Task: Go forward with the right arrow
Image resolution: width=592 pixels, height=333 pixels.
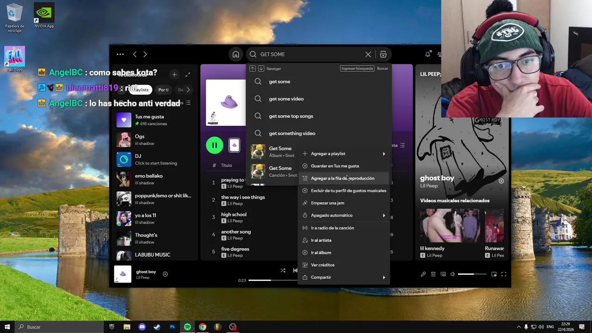Action: (145, 54)
